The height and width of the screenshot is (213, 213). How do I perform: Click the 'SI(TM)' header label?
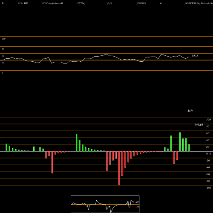[81, 3]
